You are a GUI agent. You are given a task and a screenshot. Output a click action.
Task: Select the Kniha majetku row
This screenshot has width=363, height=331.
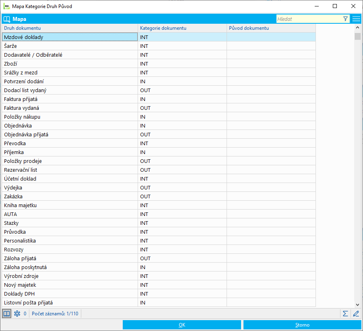click(159, 205)
